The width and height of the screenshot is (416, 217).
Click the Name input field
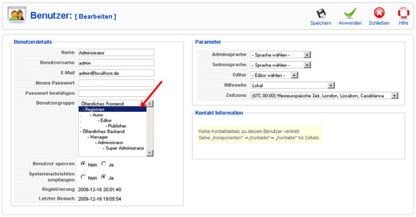point(116,52)
